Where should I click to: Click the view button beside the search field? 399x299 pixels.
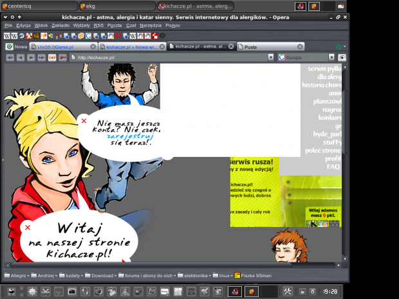[342, 57]
